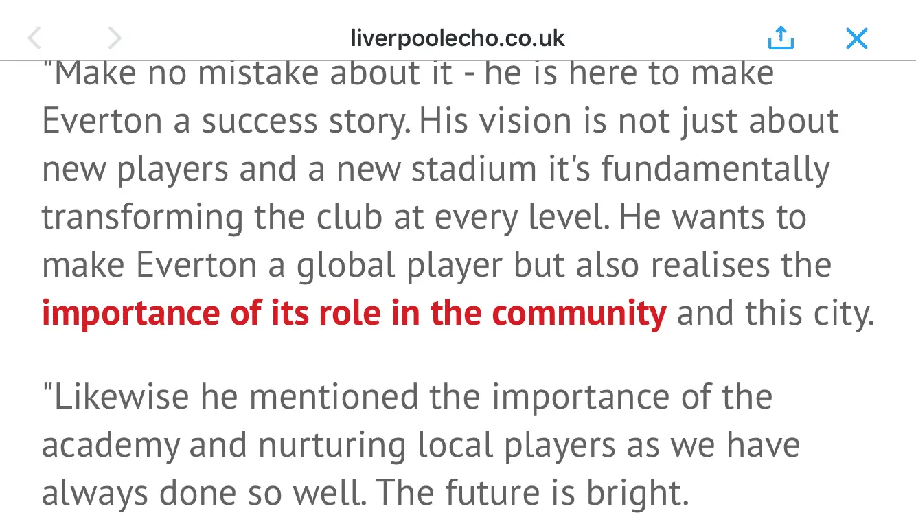Select the word "transforming"
Image resolution: width=916 pixels, height=515 pixels.
(x=143, y=218)
